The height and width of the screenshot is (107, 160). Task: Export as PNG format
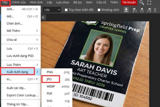coord(57,72)
